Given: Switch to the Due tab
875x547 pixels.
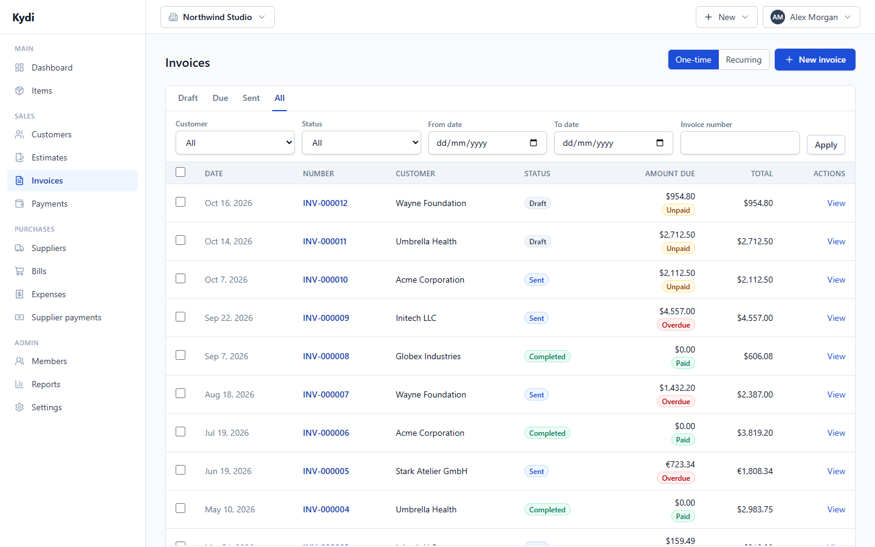Looking at the screenshot, I should 221,98.
